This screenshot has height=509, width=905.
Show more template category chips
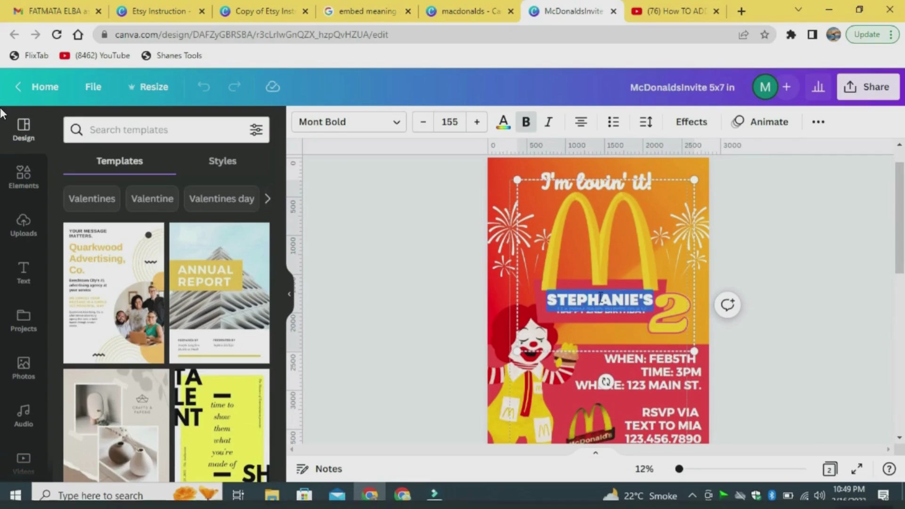click(268, 198)
